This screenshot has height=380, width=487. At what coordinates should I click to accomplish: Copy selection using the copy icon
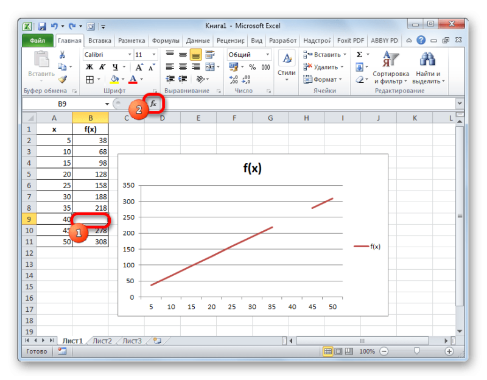click(x=62, y=67)
